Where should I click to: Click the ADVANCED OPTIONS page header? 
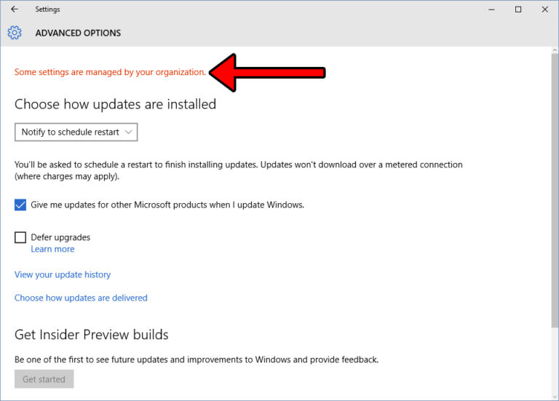coord(78,33)
